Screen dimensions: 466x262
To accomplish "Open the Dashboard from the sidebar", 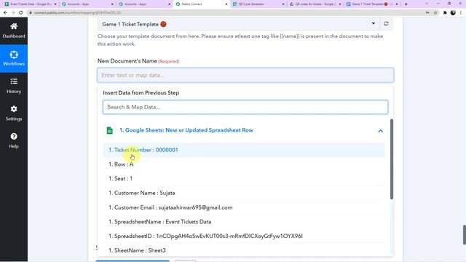I will click(14, 31).
